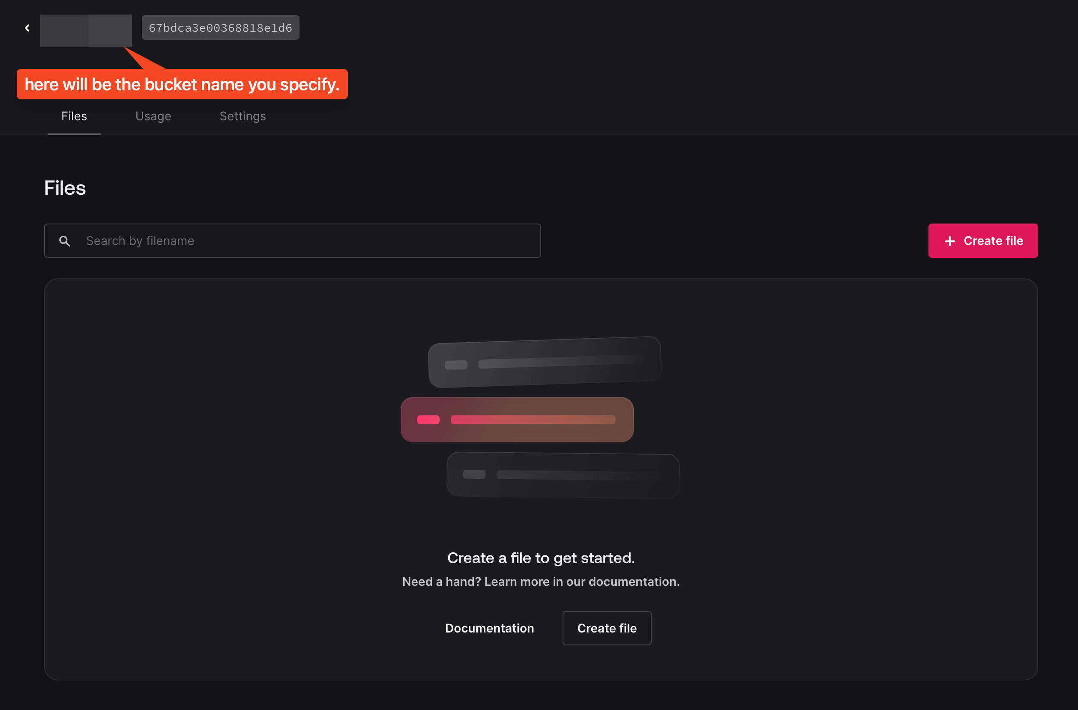Switch to the Usage tab
This screenshot has height=710, width=1078.
click(x=153, y=116)
